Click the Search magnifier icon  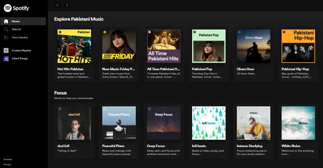(x=6, y=29)
